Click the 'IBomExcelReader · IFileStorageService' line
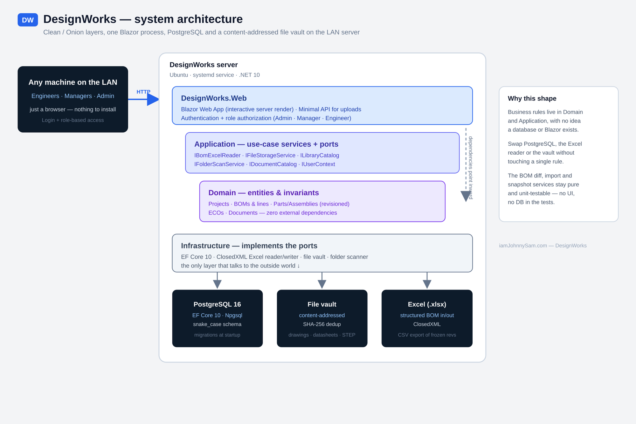Image resolution: width=636 pixels, height=424 pixels. 266,155
